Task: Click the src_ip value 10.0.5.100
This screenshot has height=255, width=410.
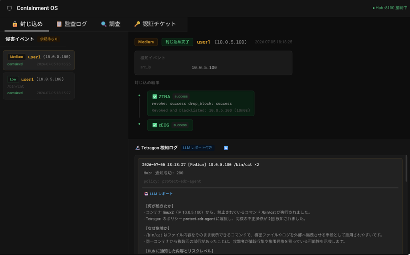Action: point(204,68)
